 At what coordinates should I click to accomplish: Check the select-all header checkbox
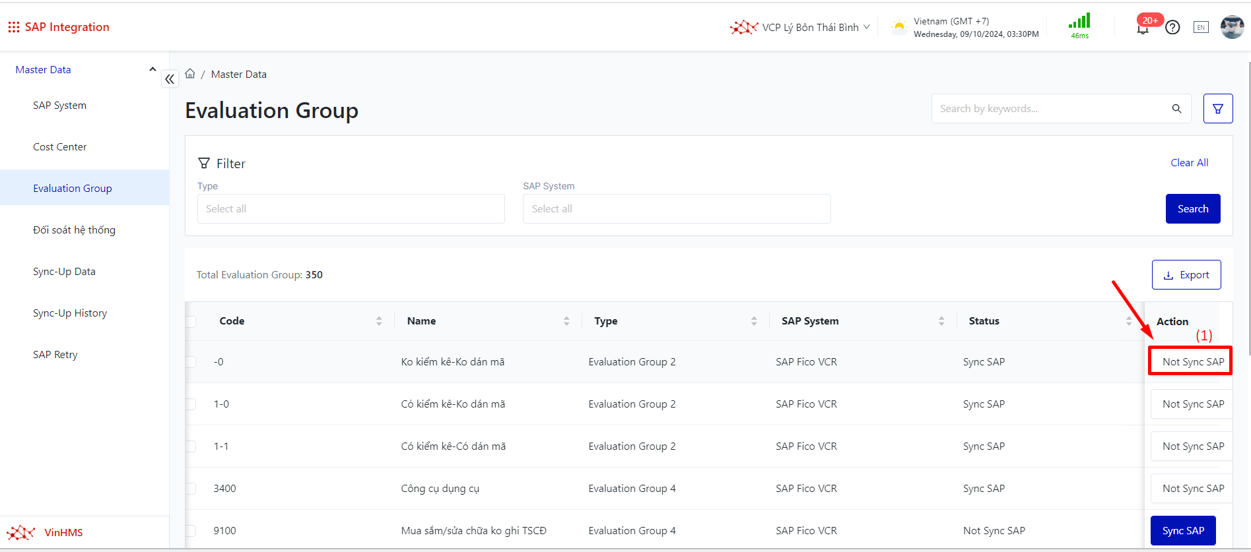(x=191, y=321)
